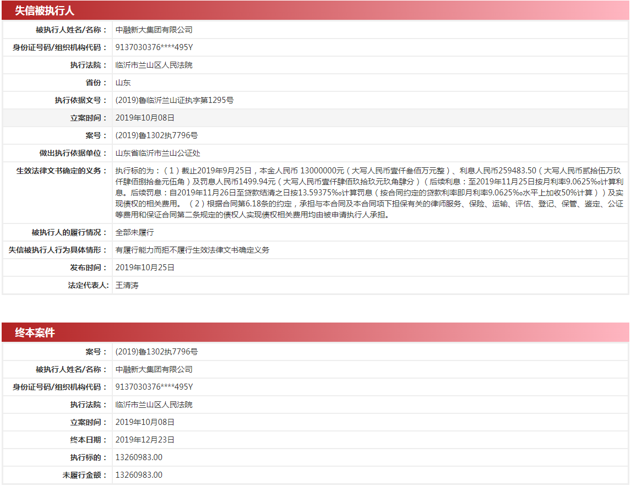Screen dimensions: 631x486
Task: Click the value 全部未履行
Action: (134, 232)
